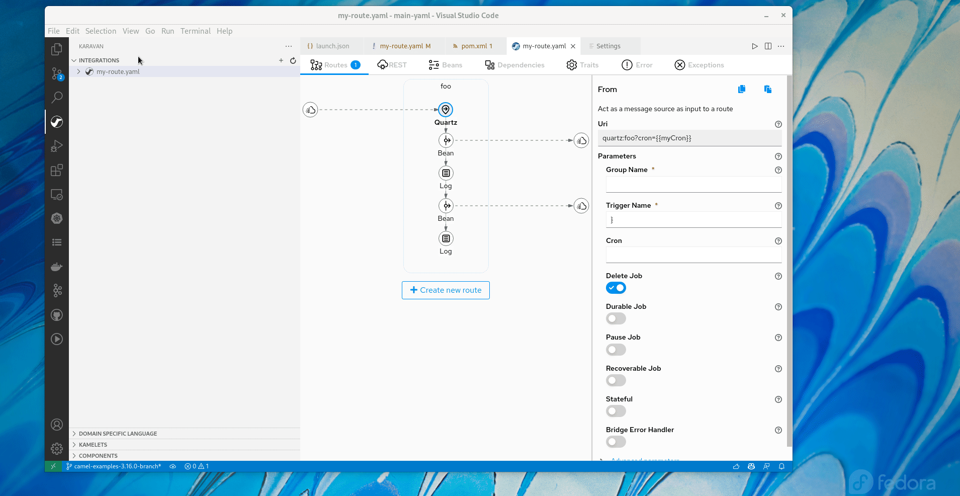Collapse the Integrations section
This screenshot has height=496, width=960.
coord(74,60)
